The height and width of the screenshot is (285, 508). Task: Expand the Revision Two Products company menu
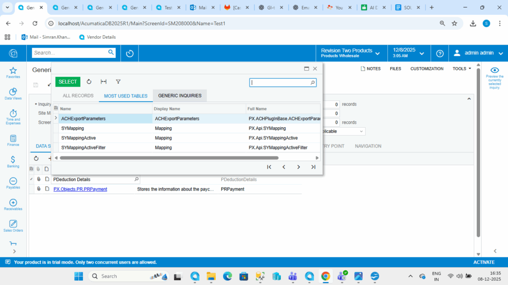(x=351, y=53)
